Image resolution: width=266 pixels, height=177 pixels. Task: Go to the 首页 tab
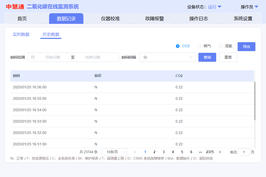[x=22, y=19]
